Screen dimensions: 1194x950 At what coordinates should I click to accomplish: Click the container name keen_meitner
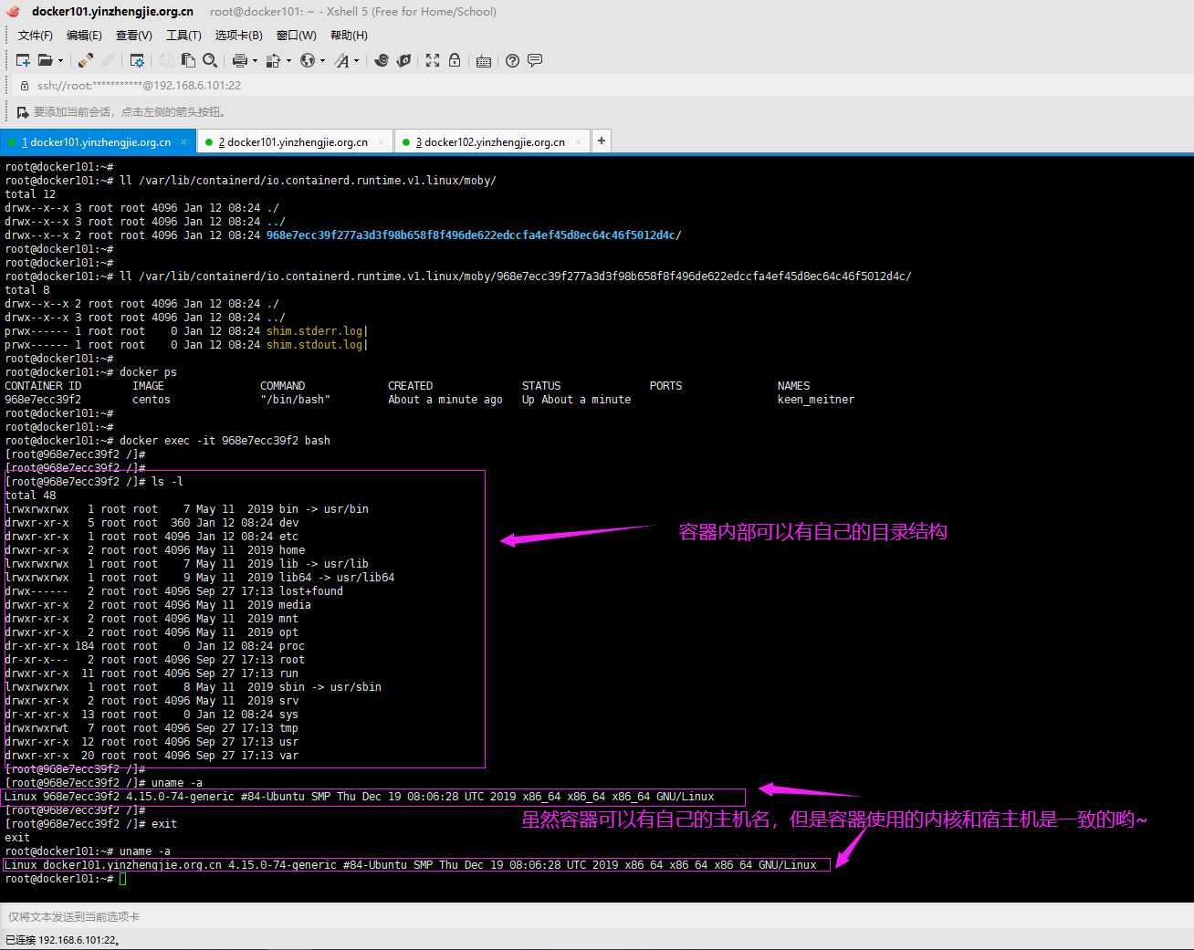[816, 400]
